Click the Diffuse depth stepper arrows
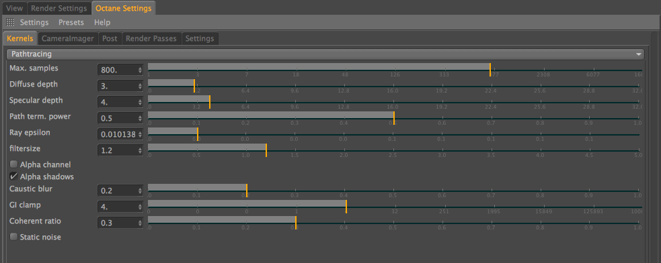Image resolution: width=661 pixels, height=263 pixels. click(x=140, y=87)
